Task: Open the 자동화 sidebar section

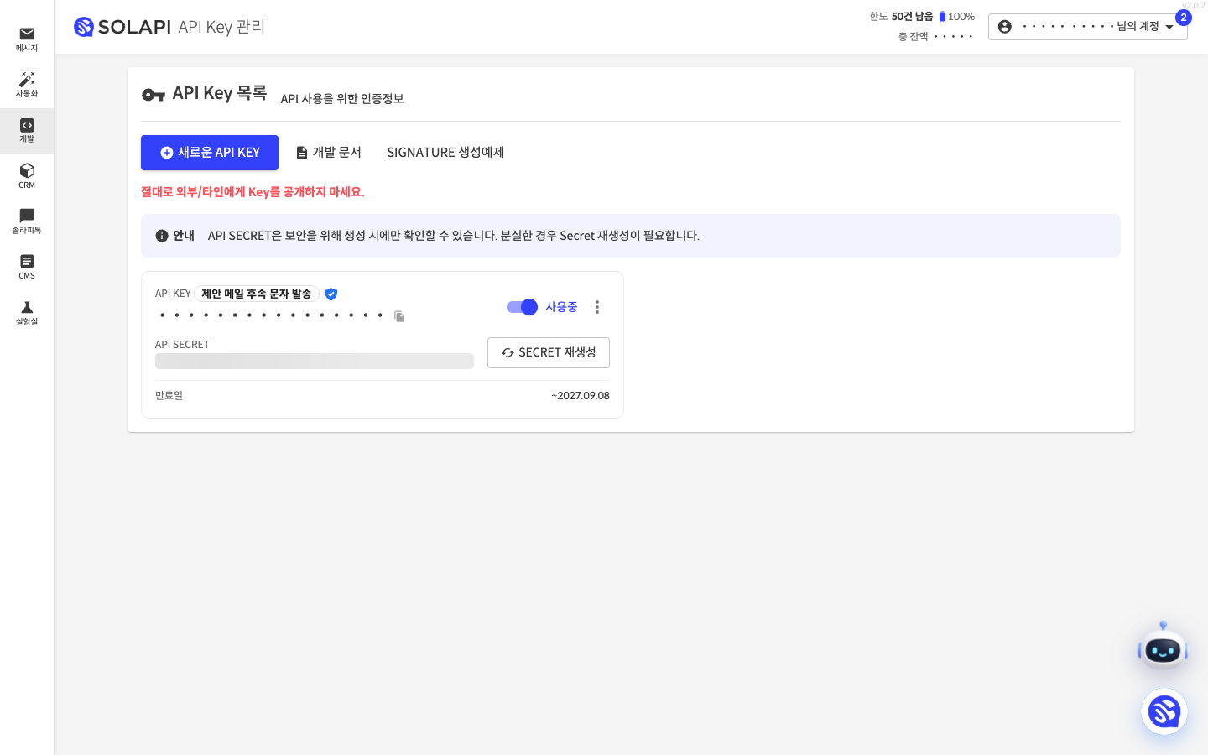Action: pos(27,85)
